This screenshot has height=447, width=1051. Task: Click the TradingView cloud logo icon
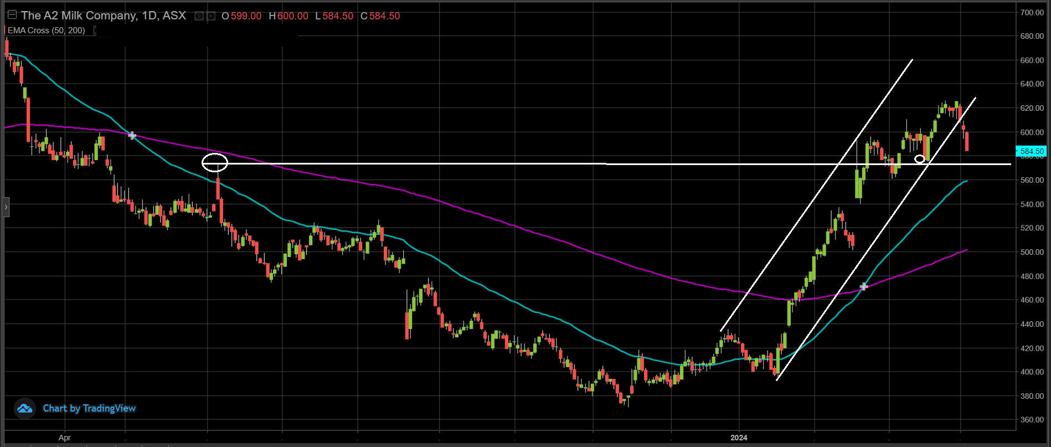coord(25,409)
